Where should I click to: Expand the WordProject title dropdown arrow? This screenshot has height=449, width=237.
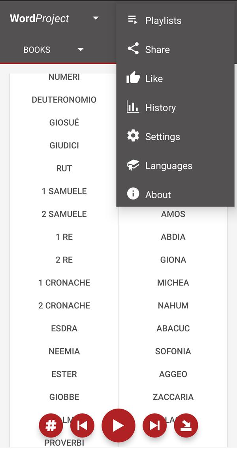[x=96, y=18]
